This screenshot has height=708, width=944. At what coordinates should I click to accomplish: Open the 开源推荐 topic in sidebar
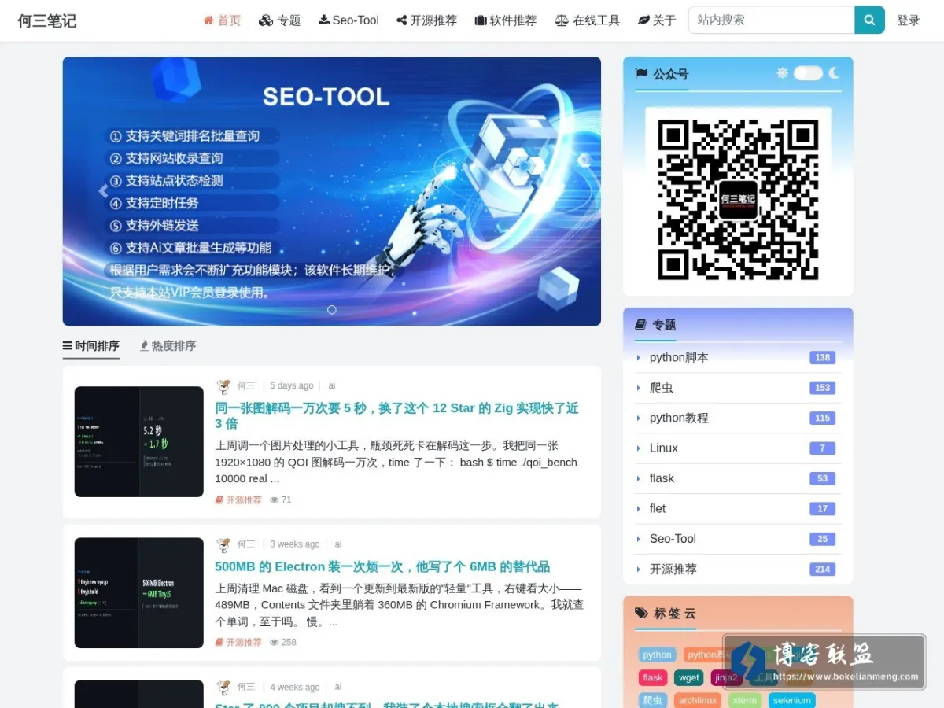click(x=673, y=569)
